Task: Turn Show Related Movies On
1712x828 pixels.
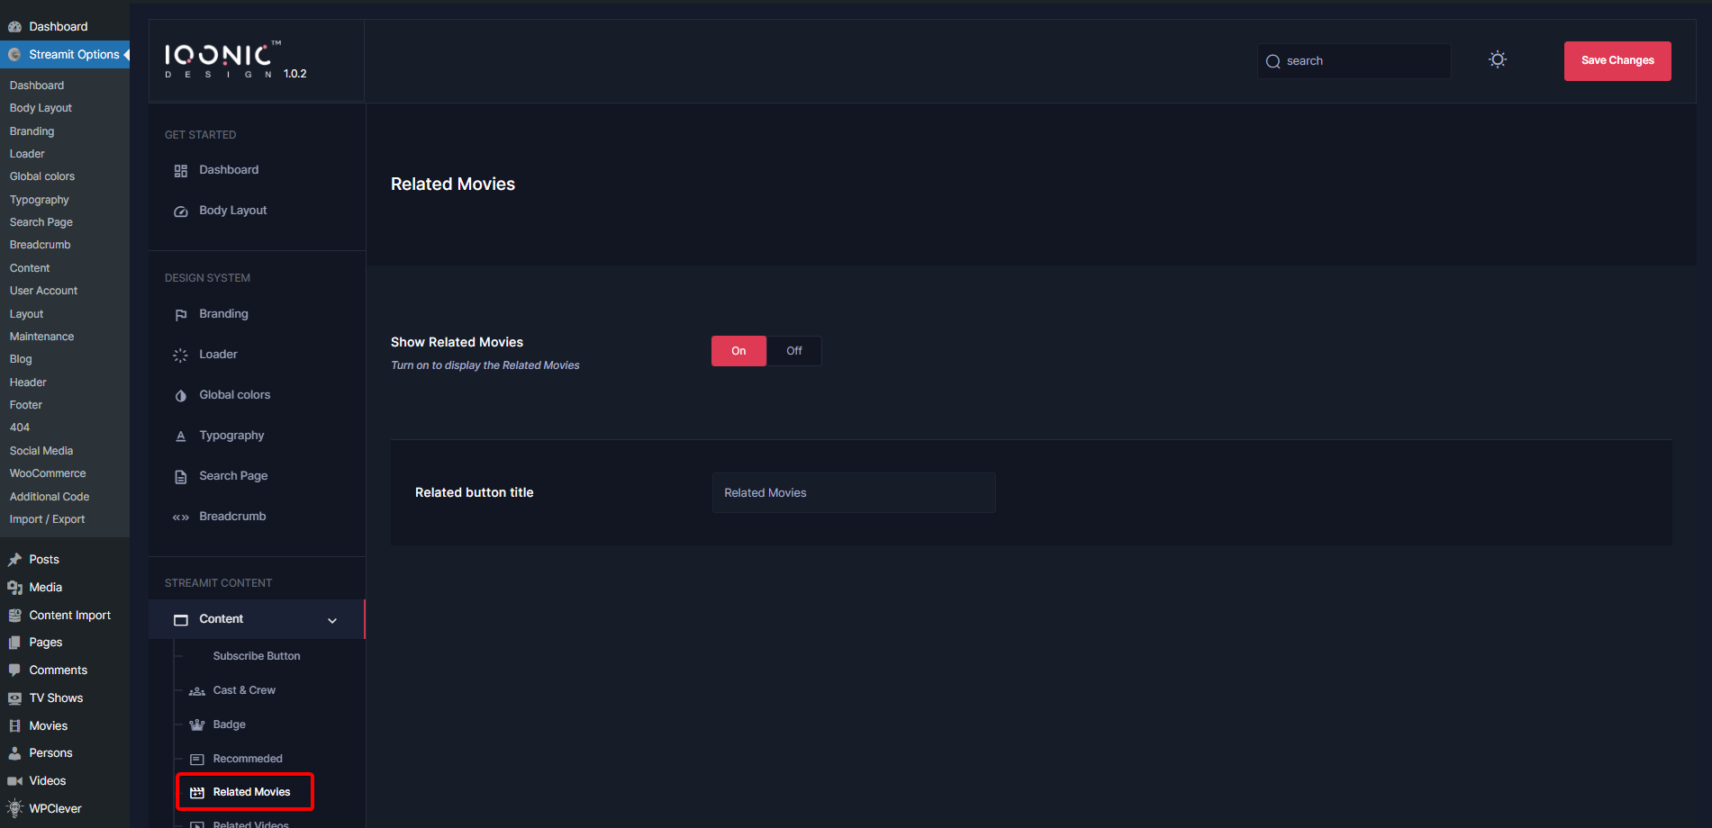Action: pyautogui.click(x=738, y=351)
